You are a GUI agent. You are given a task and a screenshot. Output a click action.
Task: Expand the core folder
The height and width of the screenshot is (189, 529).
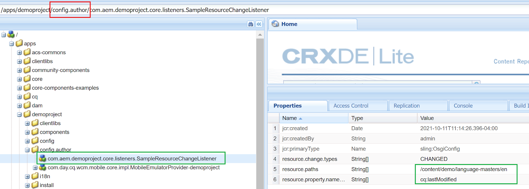(x=20, y=79)
